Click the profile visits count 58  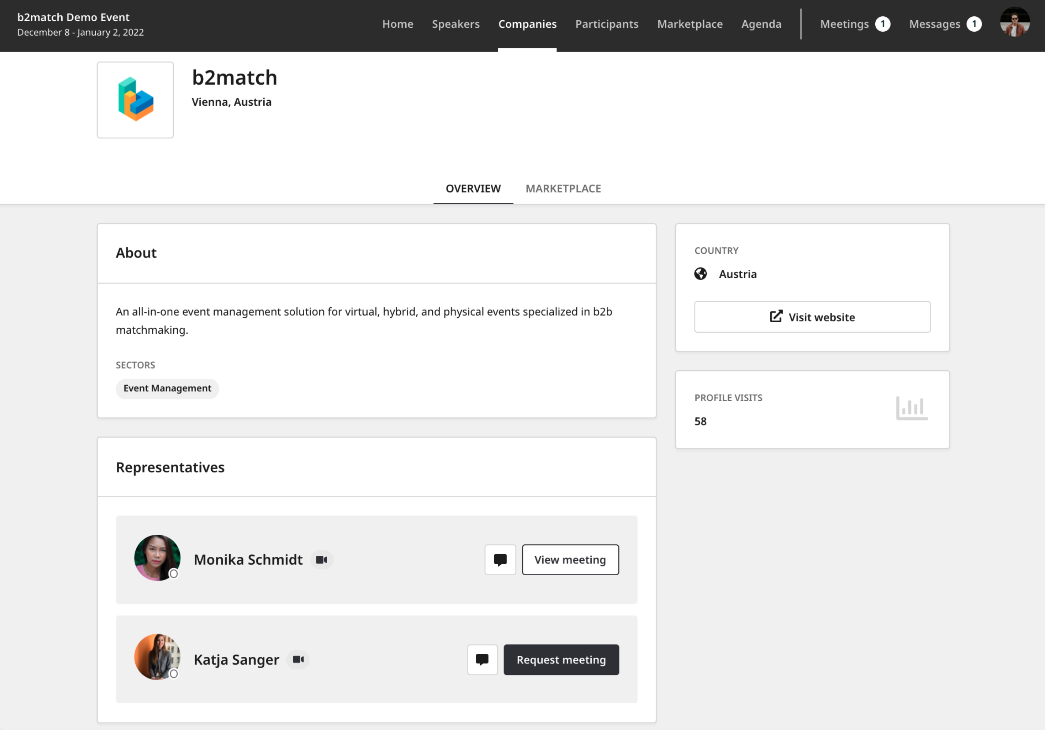(701, 421)
